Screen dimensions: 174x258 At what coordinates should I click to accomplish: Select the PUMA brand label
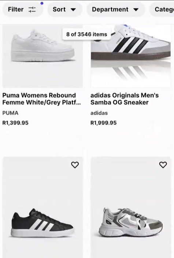click(x=10, y=113)
